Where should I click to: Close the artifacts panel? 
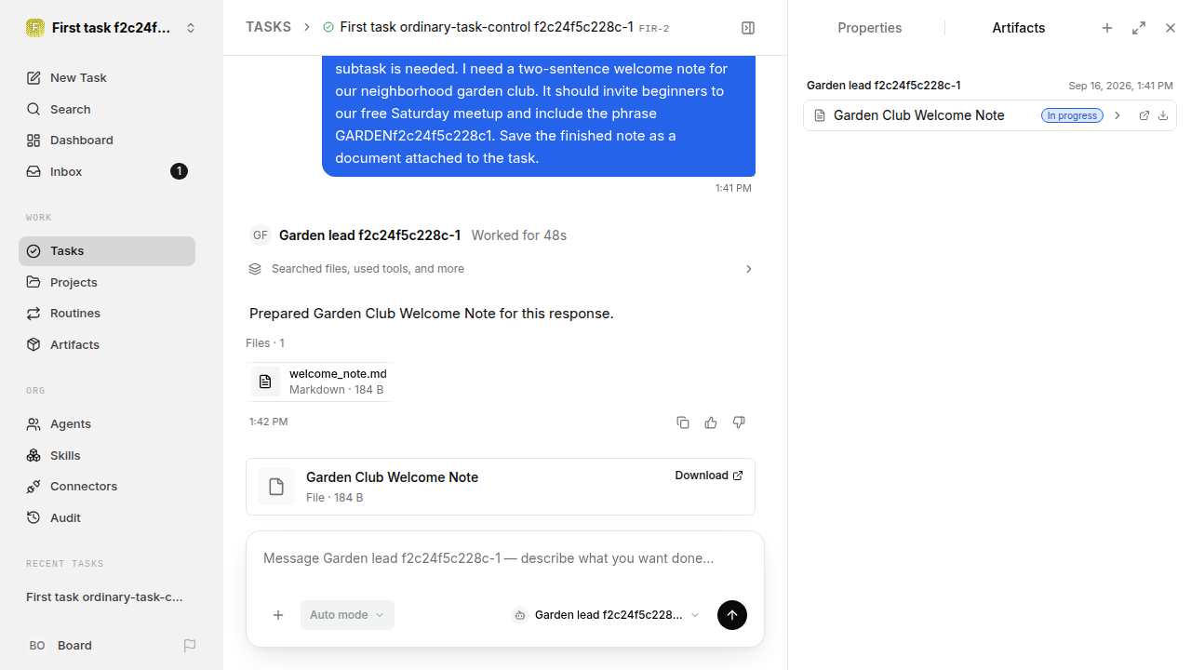(x=1171, y=28)
